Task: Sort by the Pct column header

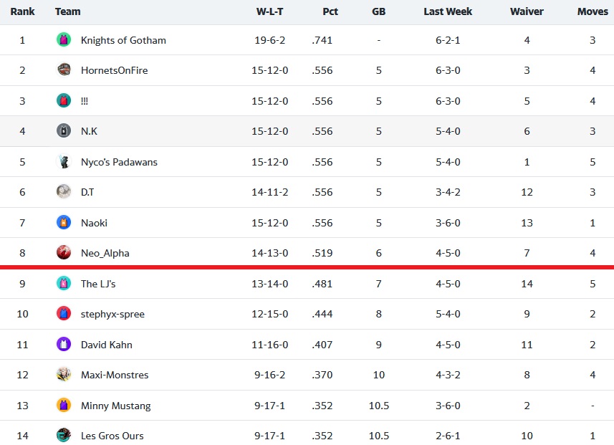Action: [330, 11]
